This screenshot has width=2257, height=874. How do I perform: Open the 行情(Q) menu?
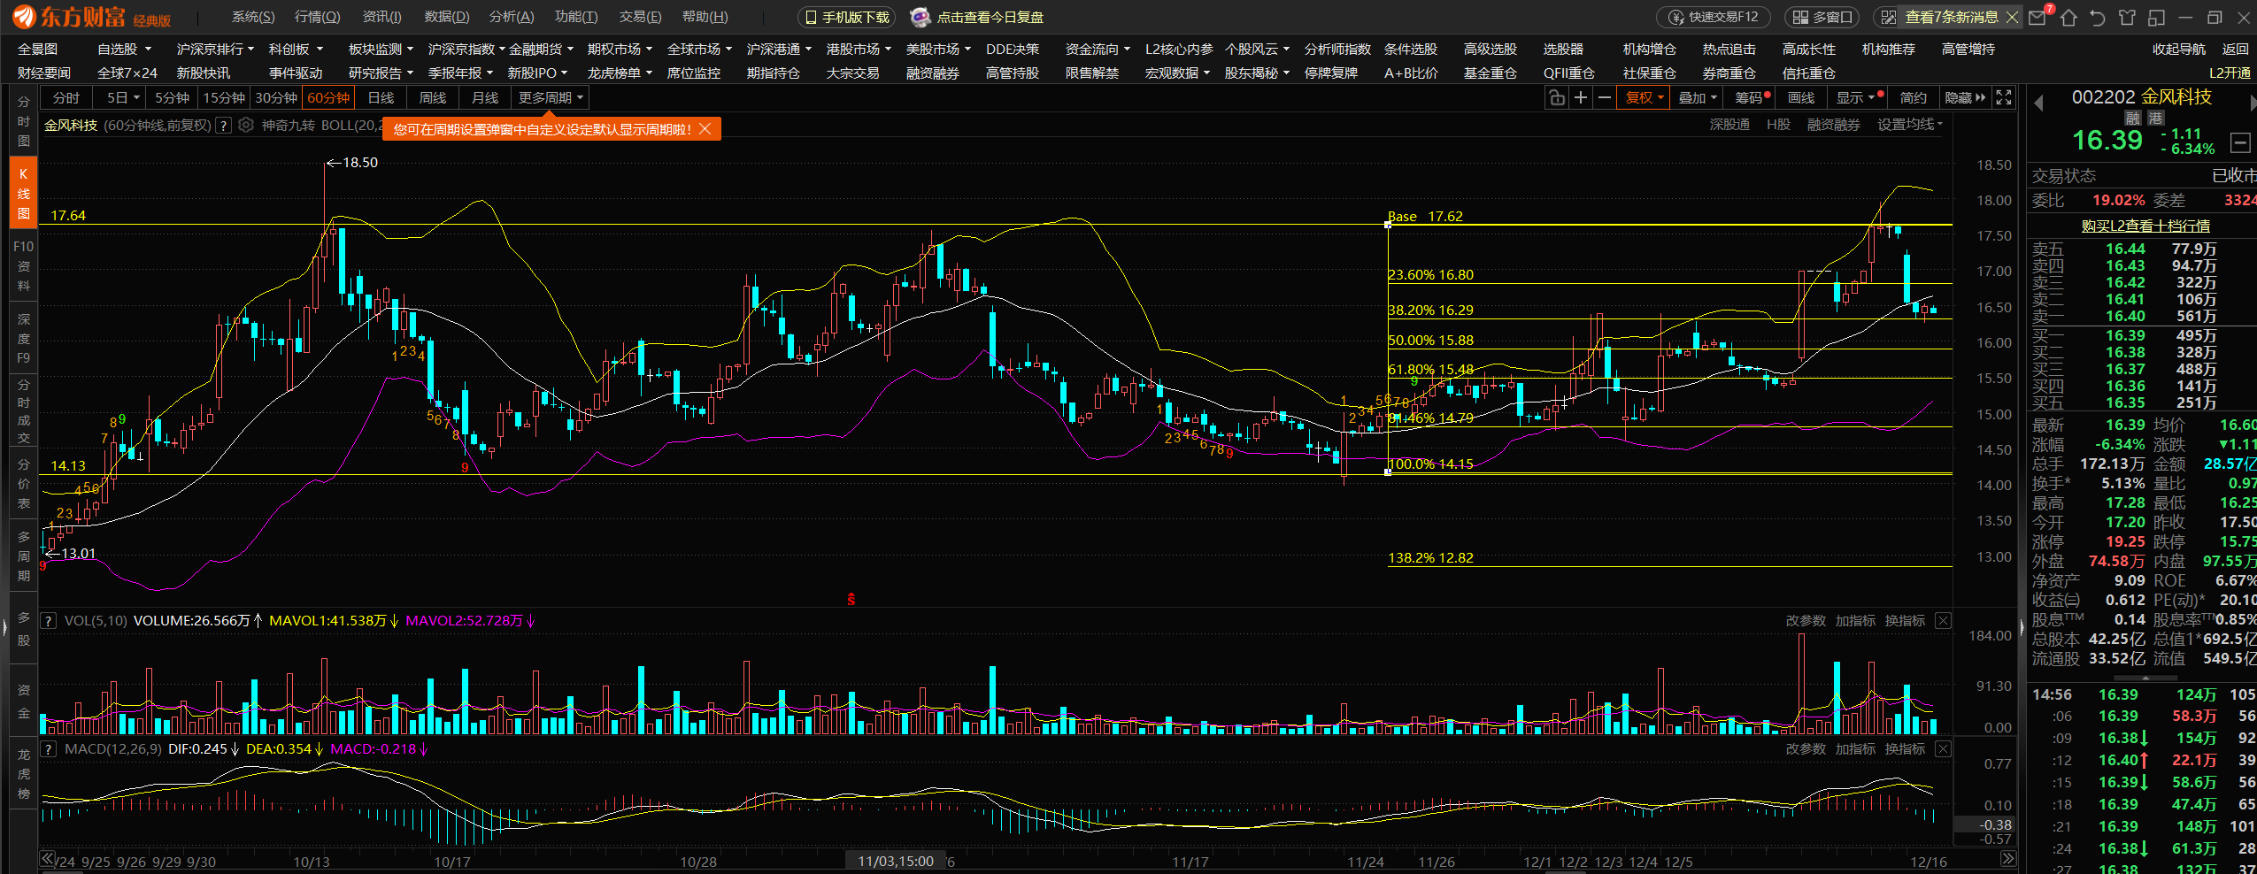click(x=317, y=17)
